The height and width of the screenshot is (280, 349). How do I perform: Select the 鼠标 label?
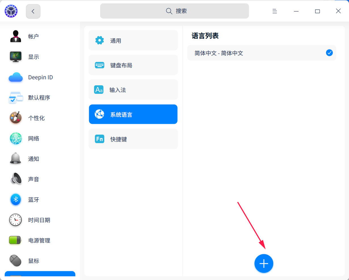pyautogui.click(x=33, y=261)
